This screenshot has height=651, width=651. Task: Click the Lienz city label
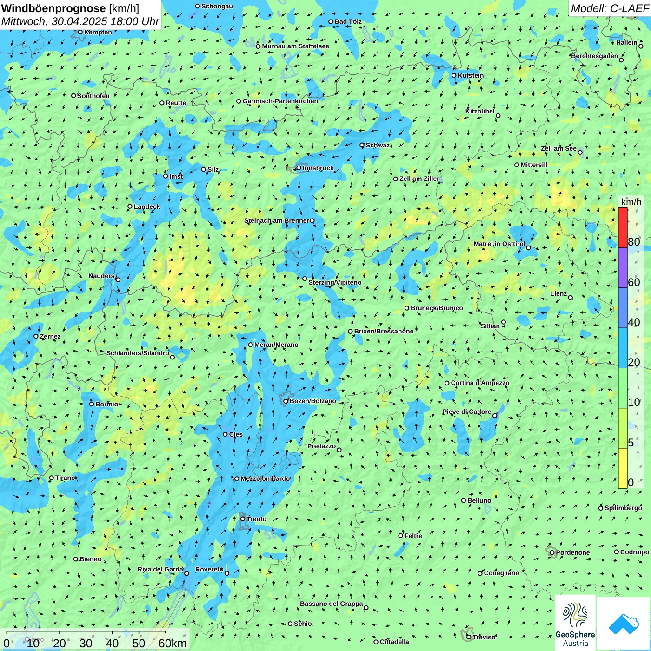point(558,293)
